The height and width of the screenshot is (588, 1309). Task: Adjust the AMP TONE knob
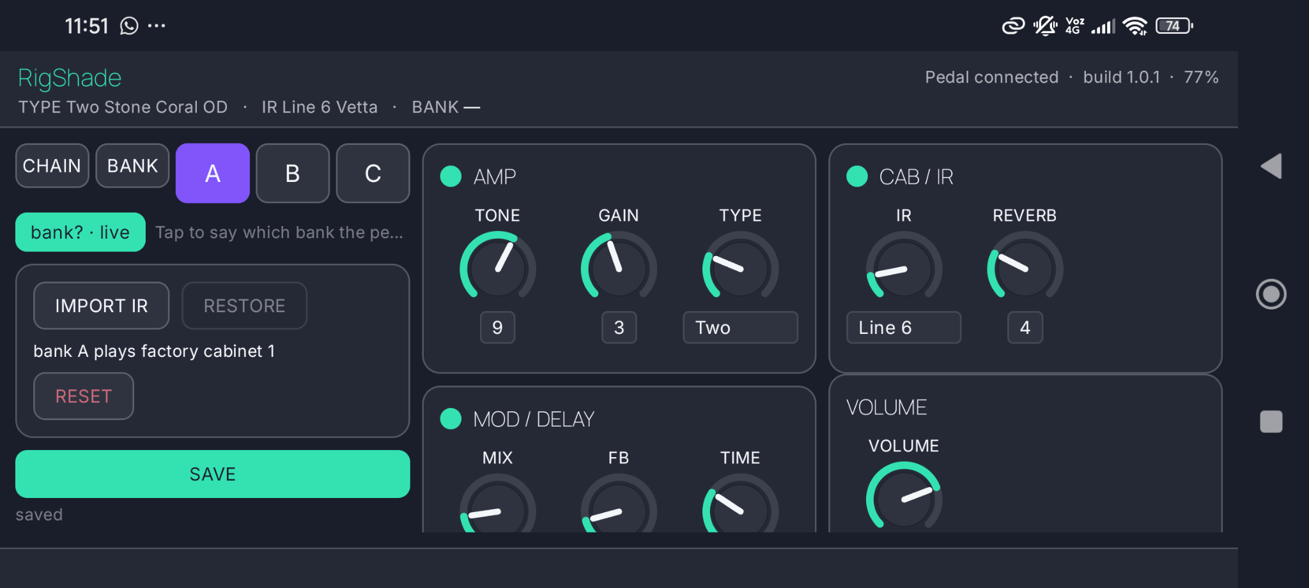pyautogui.click(x=497, y=268)
